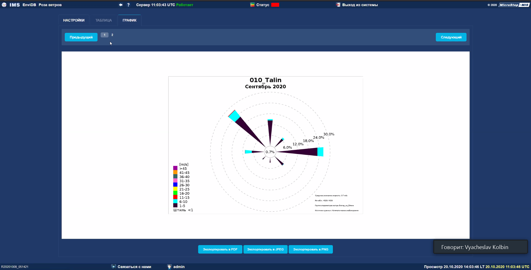Click the Выход из системы logout icon
The image size is (531, 270).
pyautogui.click(x=338, y=5)
